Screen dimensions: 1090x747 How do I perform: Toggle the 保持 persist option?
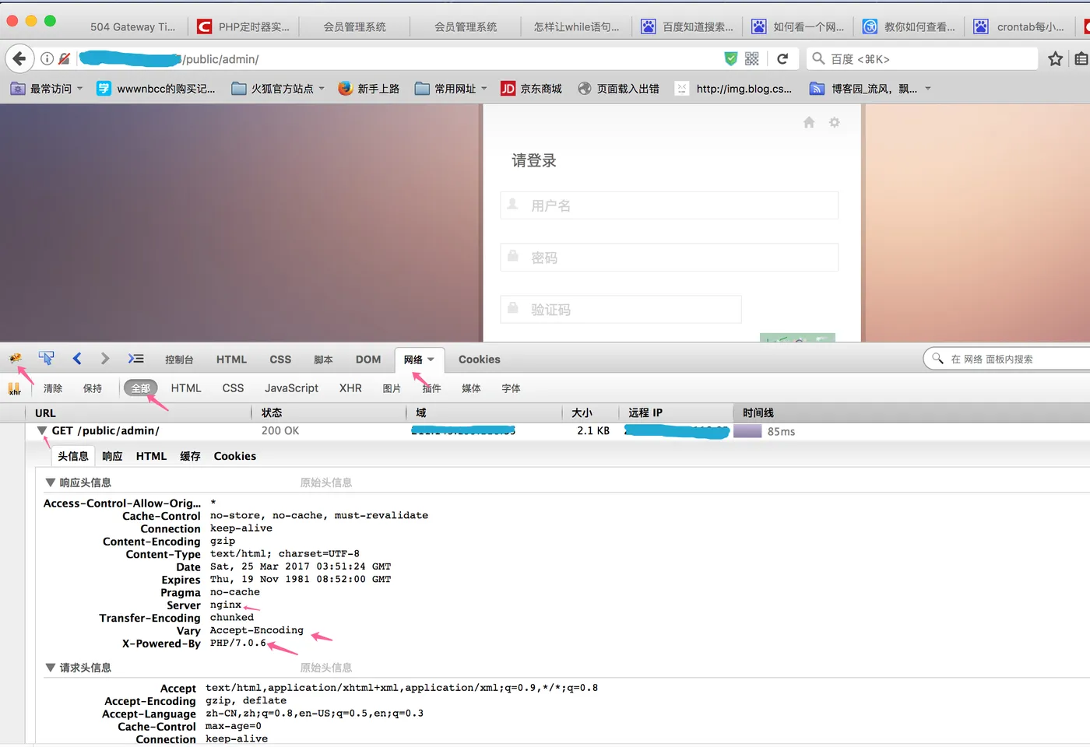click(93, 388)
